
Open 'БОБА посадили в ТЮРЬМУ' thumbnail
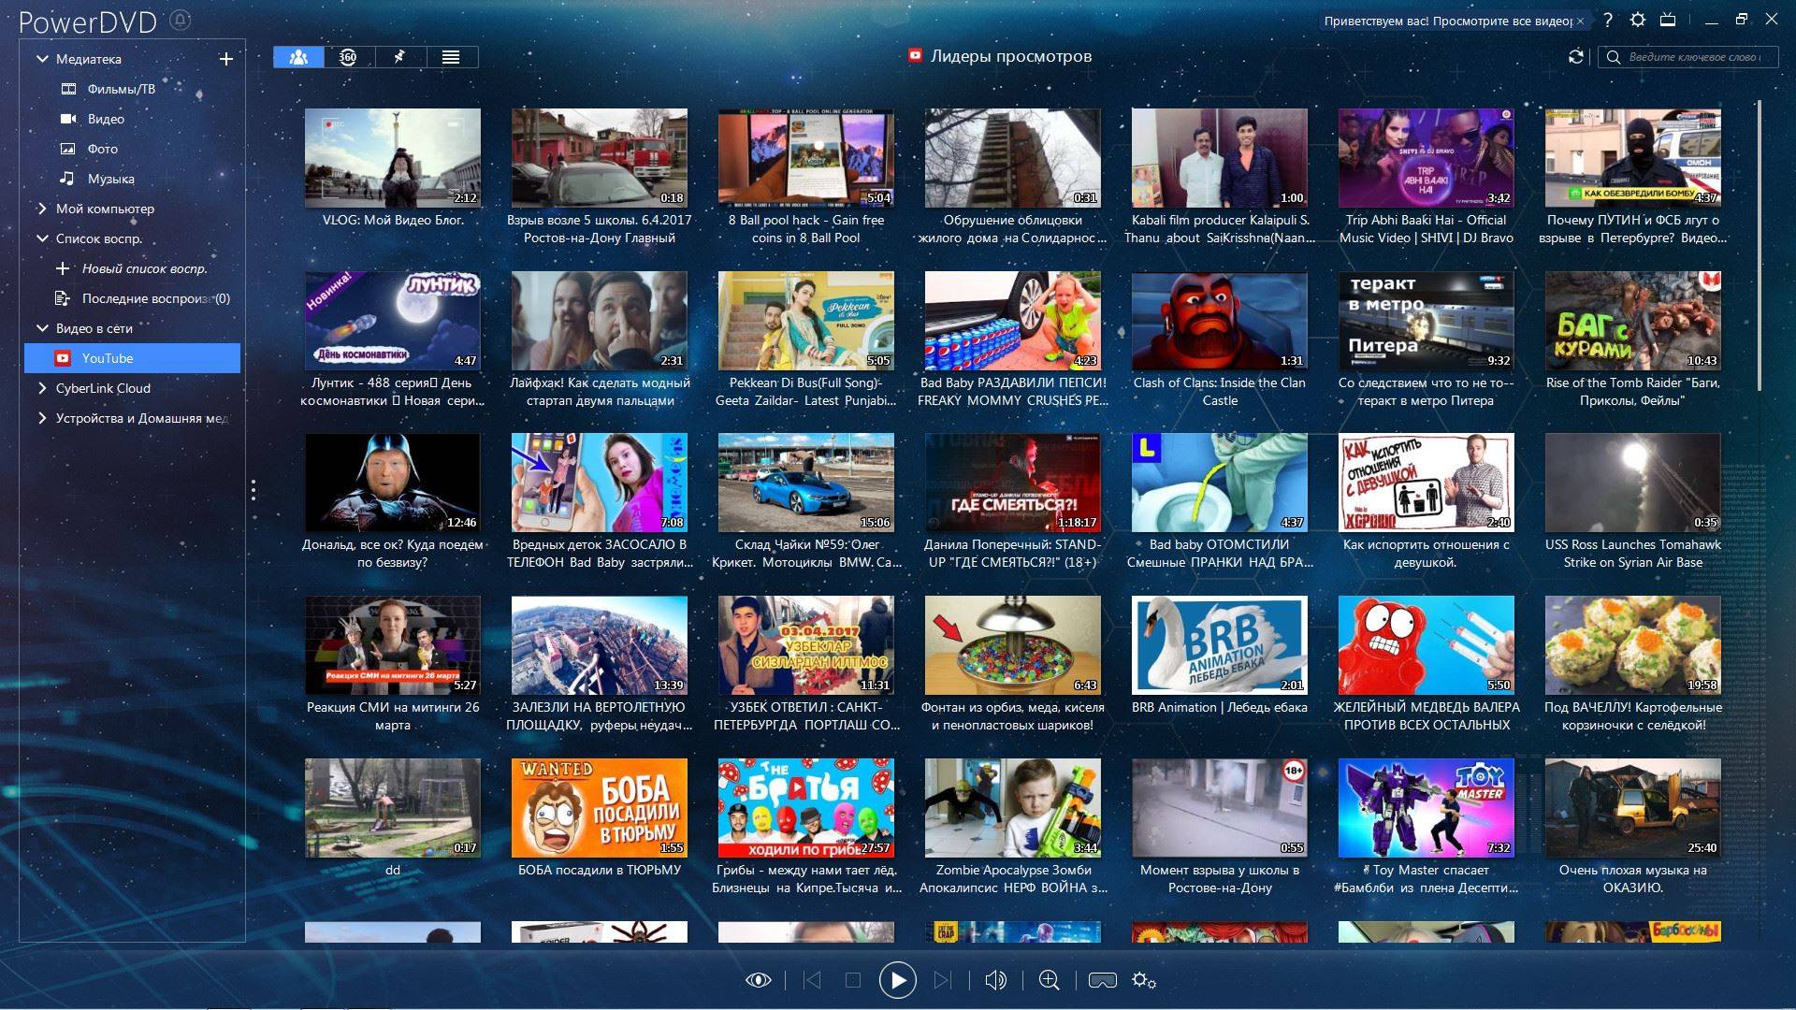pyautogui.click(x=600, y=808)
